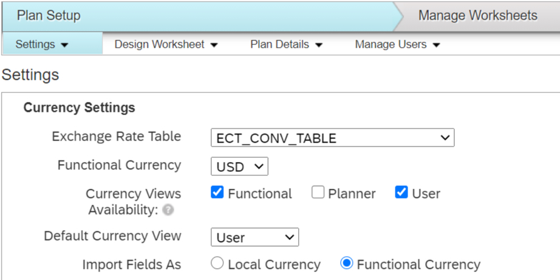Open the Functional Currency USD dropdown
This screenshot has height=280, width=560.
point(239,166)
